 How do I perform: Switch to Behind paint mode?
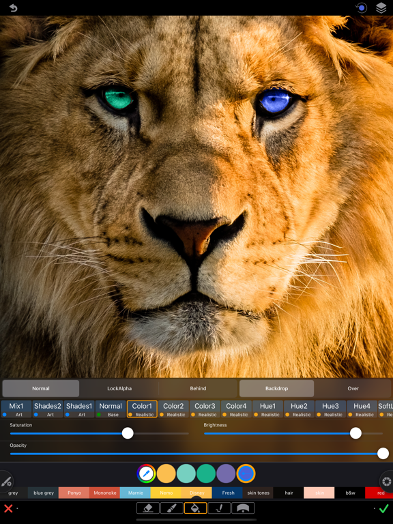click(x=198, y=388)
